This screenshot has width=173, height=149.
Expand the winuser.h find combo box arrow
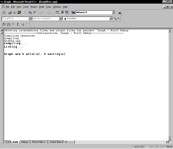(x=113, y=12)
